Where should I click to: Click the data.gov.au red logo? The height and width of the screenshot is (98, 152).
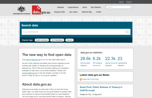41,10
